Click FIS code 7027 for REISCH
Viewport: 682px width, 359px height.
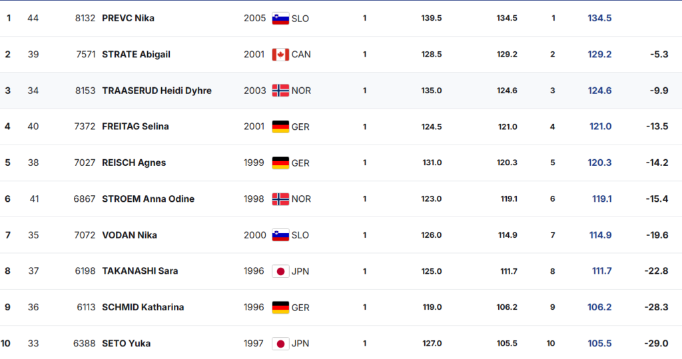[85, 163]
